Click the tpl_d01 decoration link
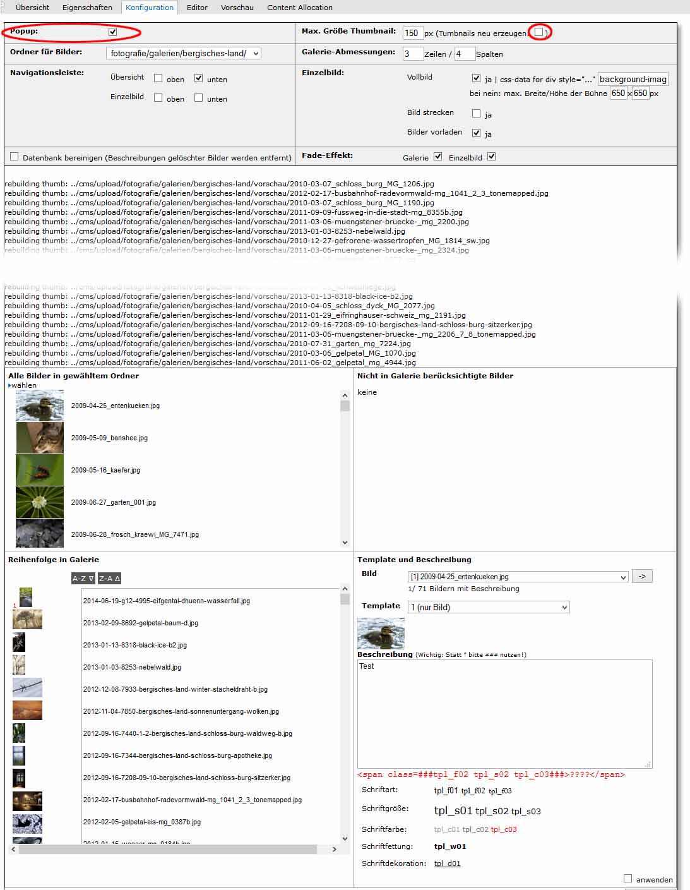Screen dimensions: 690x890 coord(447,863)
